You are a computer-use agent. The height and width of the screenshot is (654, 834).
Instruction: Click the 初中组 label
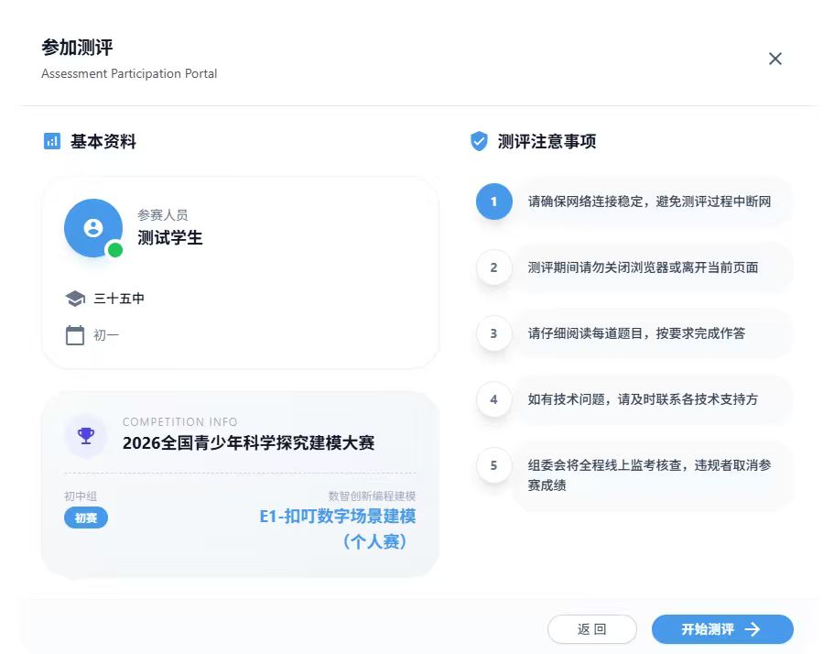[x=81, y=496]
